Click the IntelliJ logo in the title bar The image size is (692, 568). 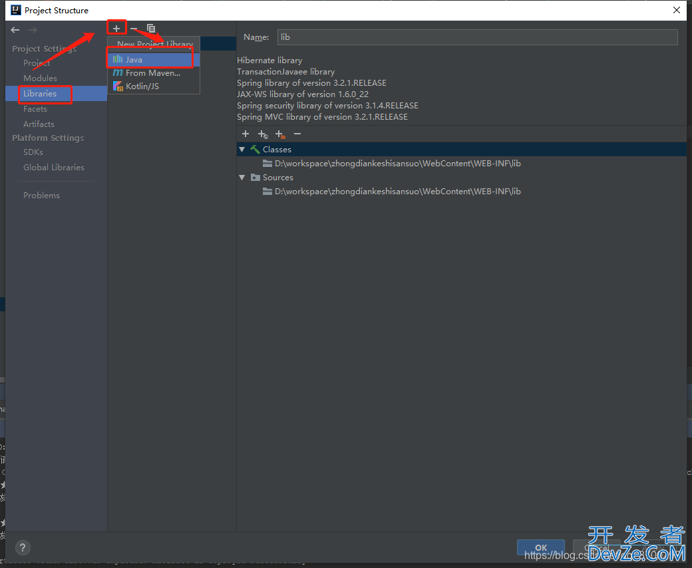16,10
